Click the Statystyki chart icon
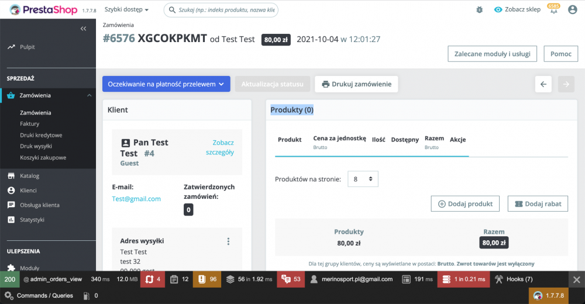This screenshot has width=585, height=304. point(11,220)
